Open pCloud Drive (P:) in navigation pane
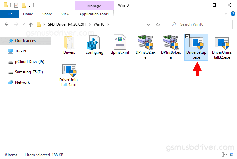This screenshot has height=159, width=237. [x=29, y=62]
